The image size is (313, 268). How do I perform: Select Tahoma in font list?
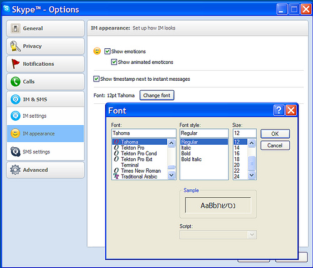click(140, 142)
